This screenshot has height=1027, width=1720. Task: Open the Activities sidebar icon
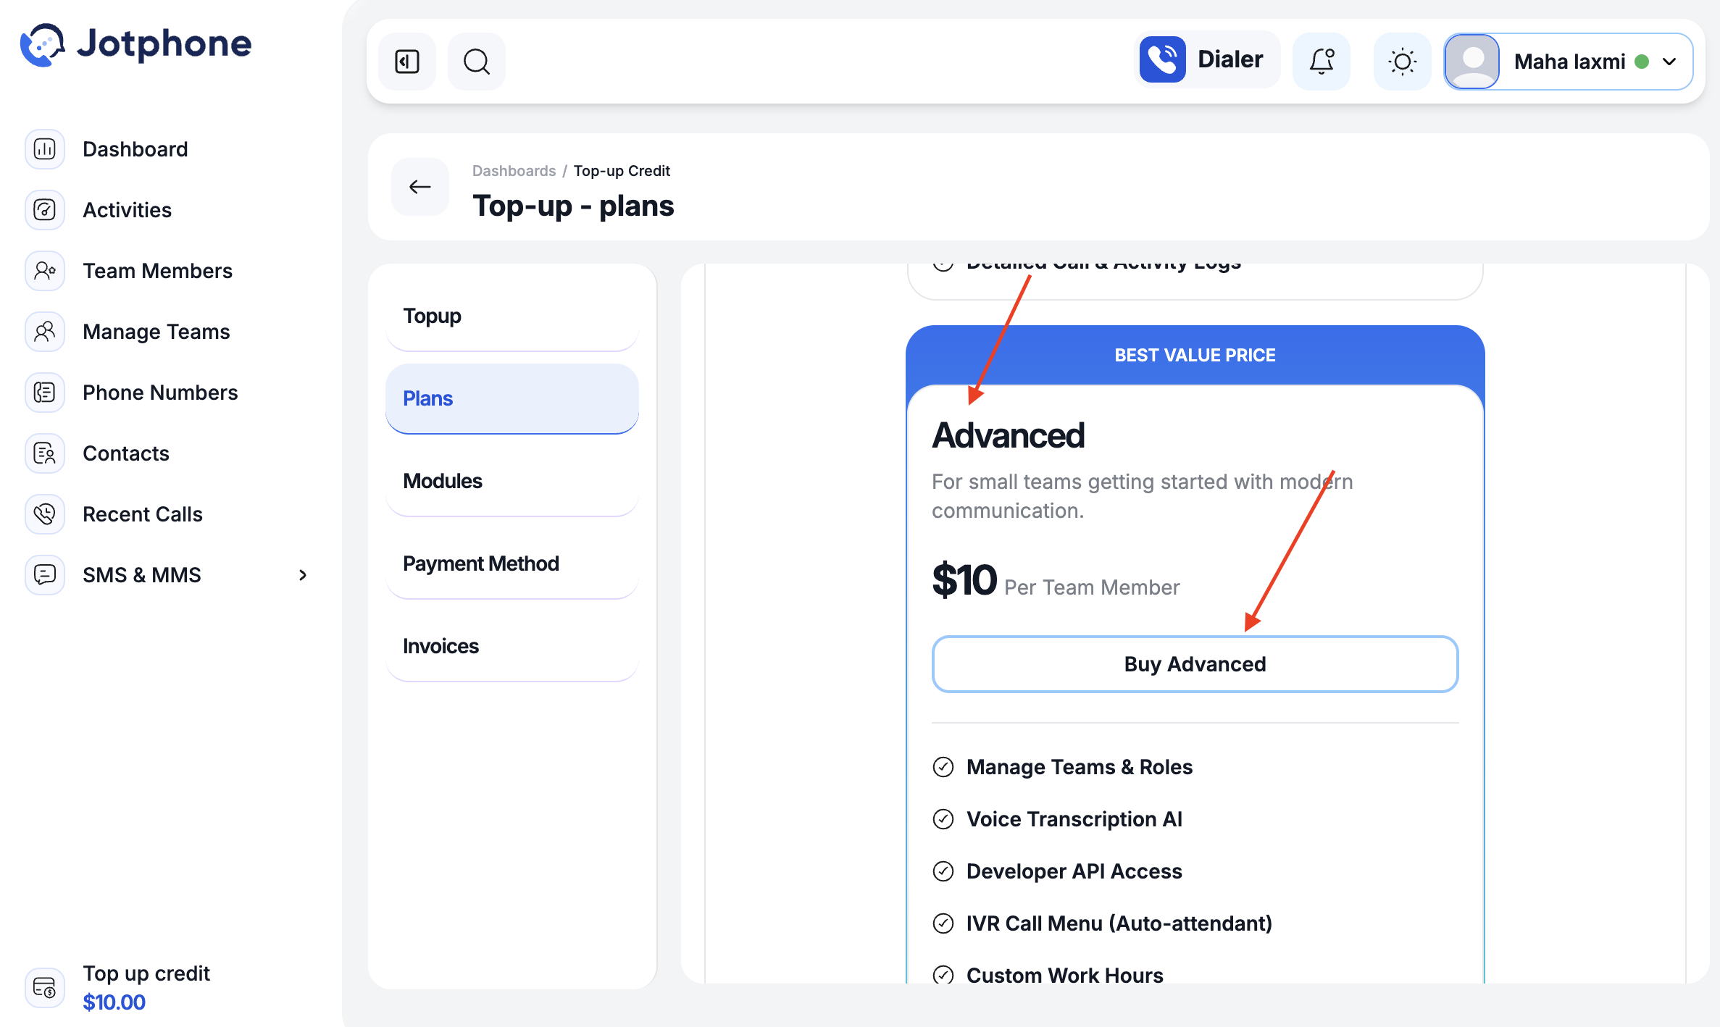click(x=45, y=210)
